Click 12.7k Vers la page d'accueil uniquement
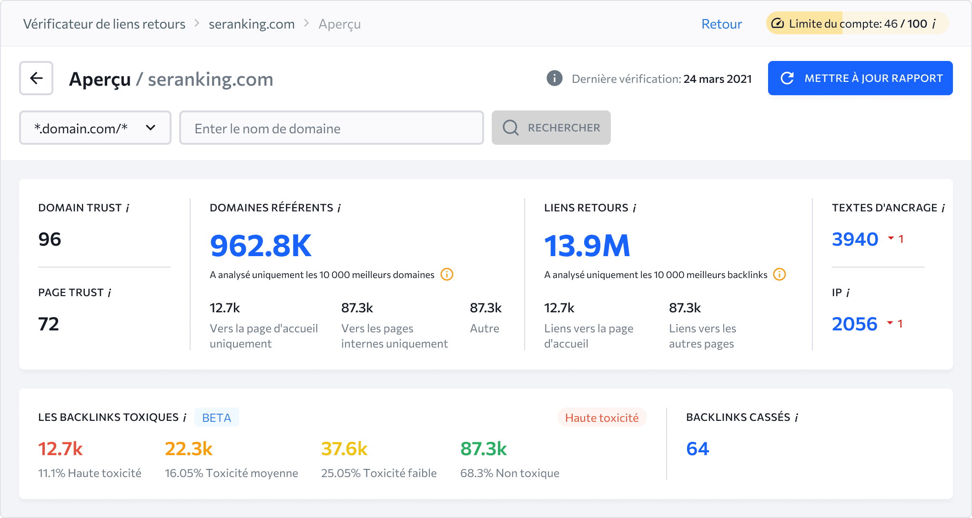 pos(225,308)
